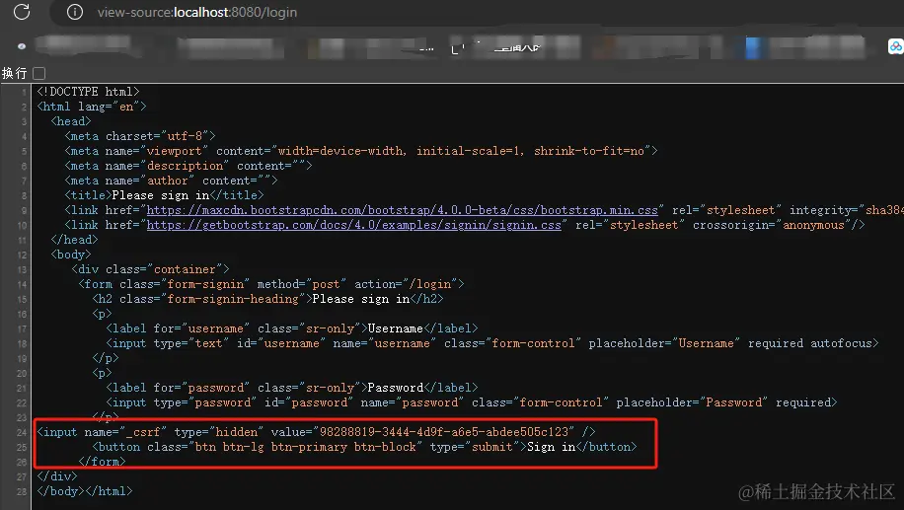Click the closing </div> tag line

tap(57, 476)
